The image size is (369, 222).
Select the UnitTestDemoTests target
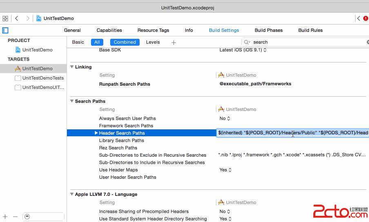(43, 78)
